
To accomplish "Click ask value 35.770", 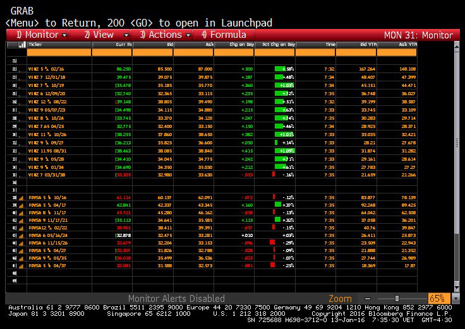I will [x=205, y=86].
